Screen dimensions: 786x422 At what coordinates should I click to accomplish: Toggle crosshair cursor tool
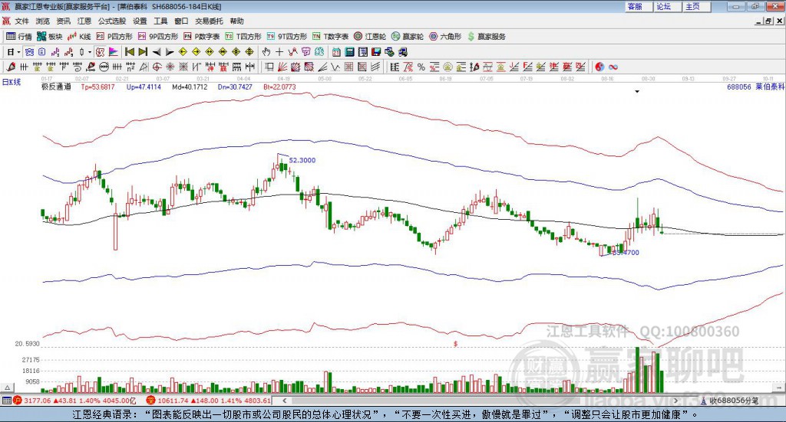[279, 52]
